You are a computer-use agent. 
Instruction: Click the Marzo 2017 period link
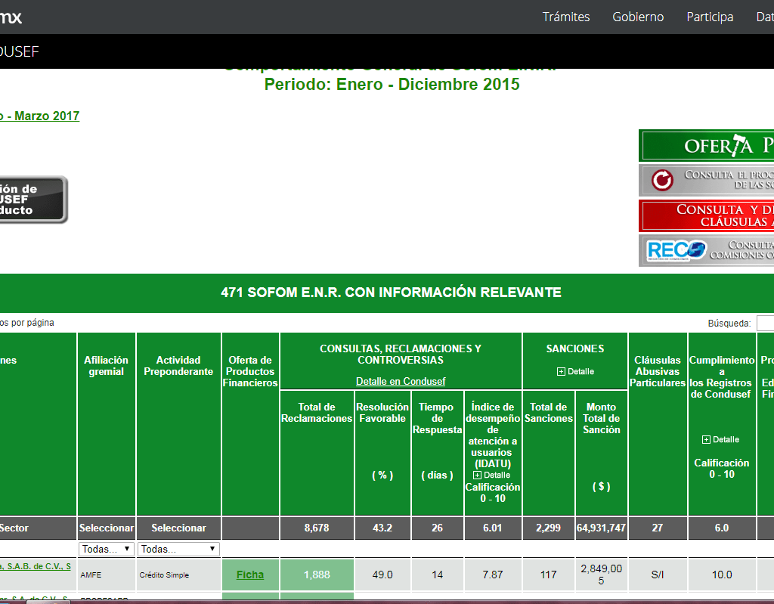pos(39,116)
